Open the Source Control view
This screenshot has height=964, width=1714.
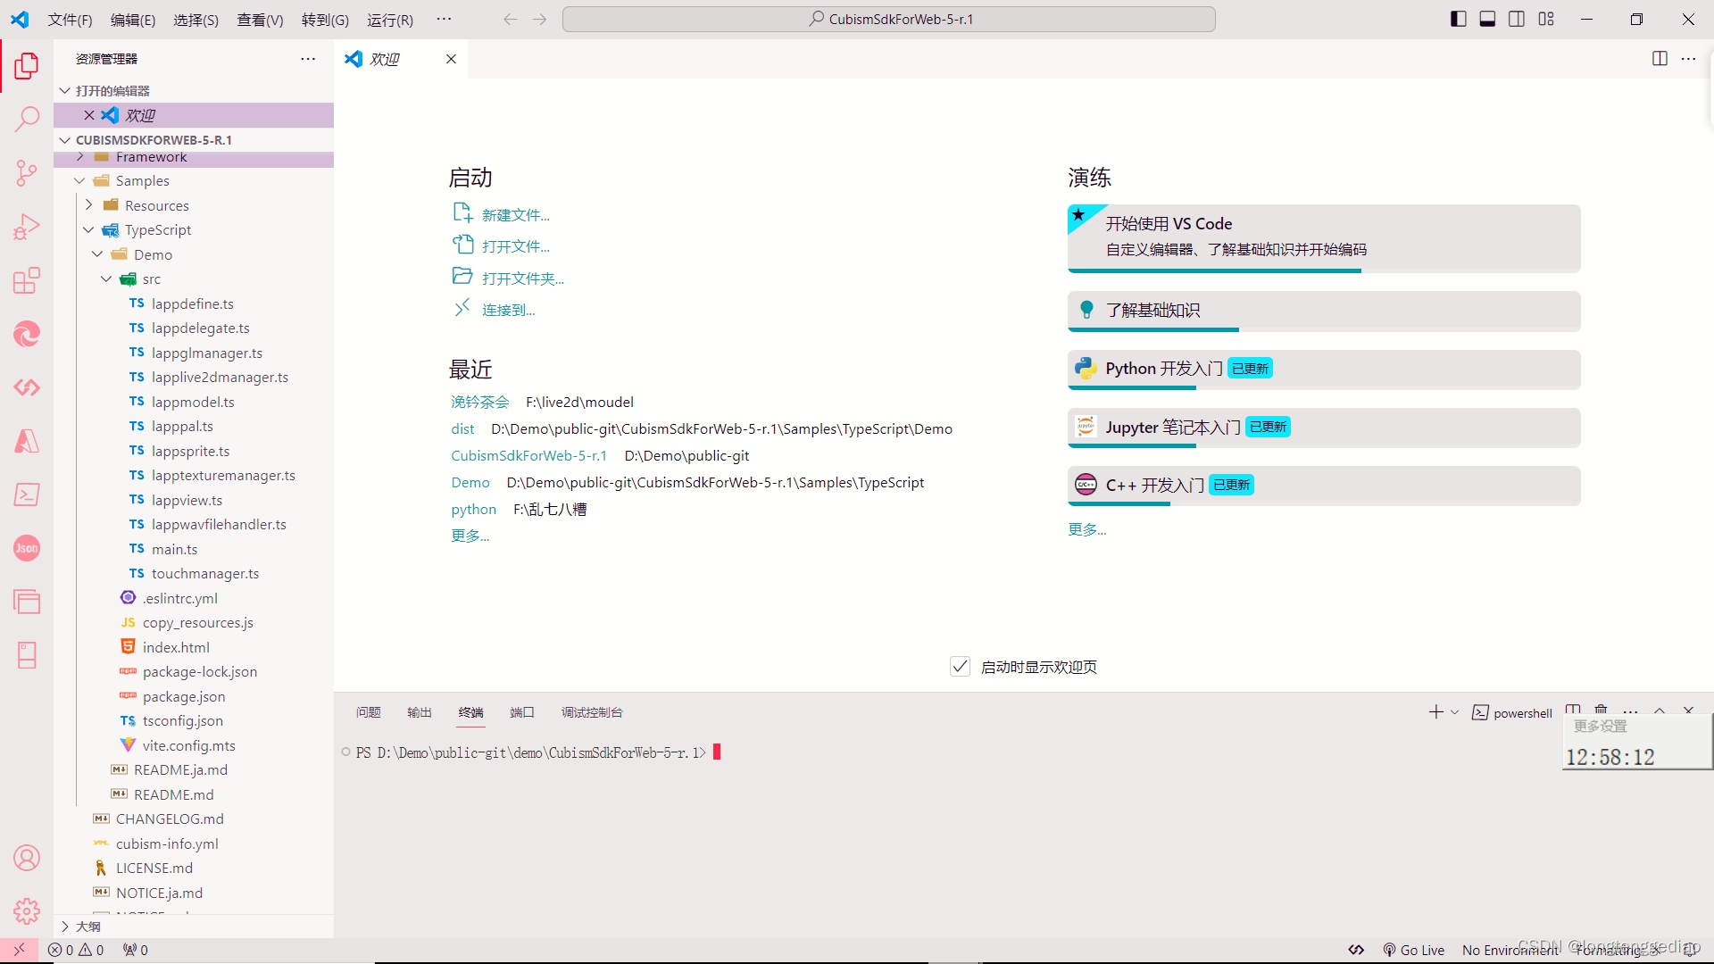[27, 172]
